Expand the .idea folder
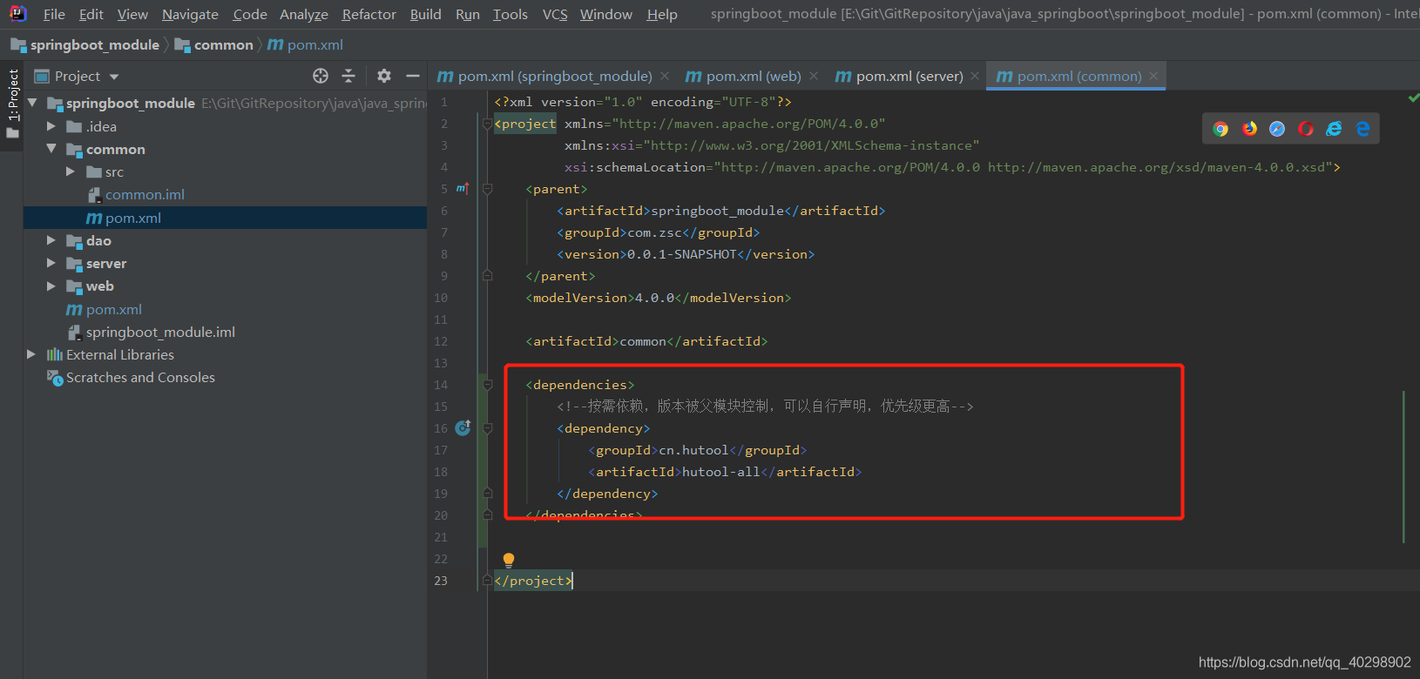 (51, 126)
